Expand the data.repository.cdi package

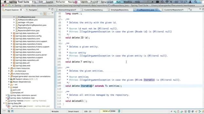(x=11, y=33)
